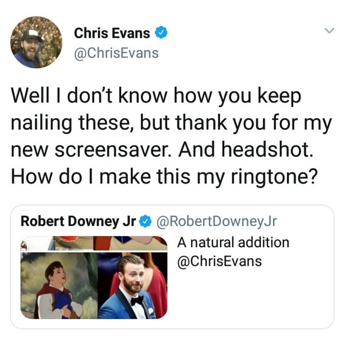This screenshot has height=344, width=344.
Task: Open the quoted tweet card blank area
Action: click(x=250, y=296)
